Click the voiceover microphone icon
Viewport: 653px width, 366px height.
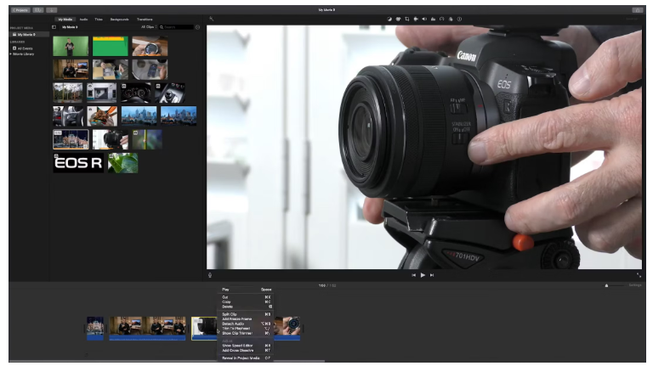210,275
